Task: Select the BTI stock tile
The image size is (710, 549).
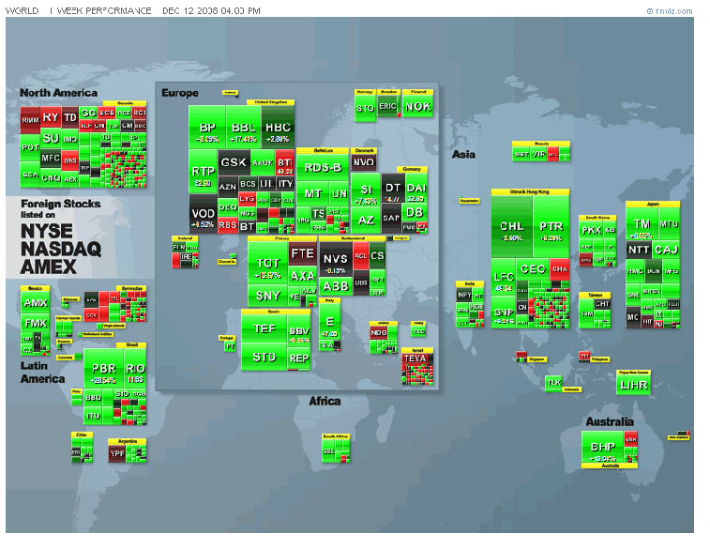Action: coord(285,163)
